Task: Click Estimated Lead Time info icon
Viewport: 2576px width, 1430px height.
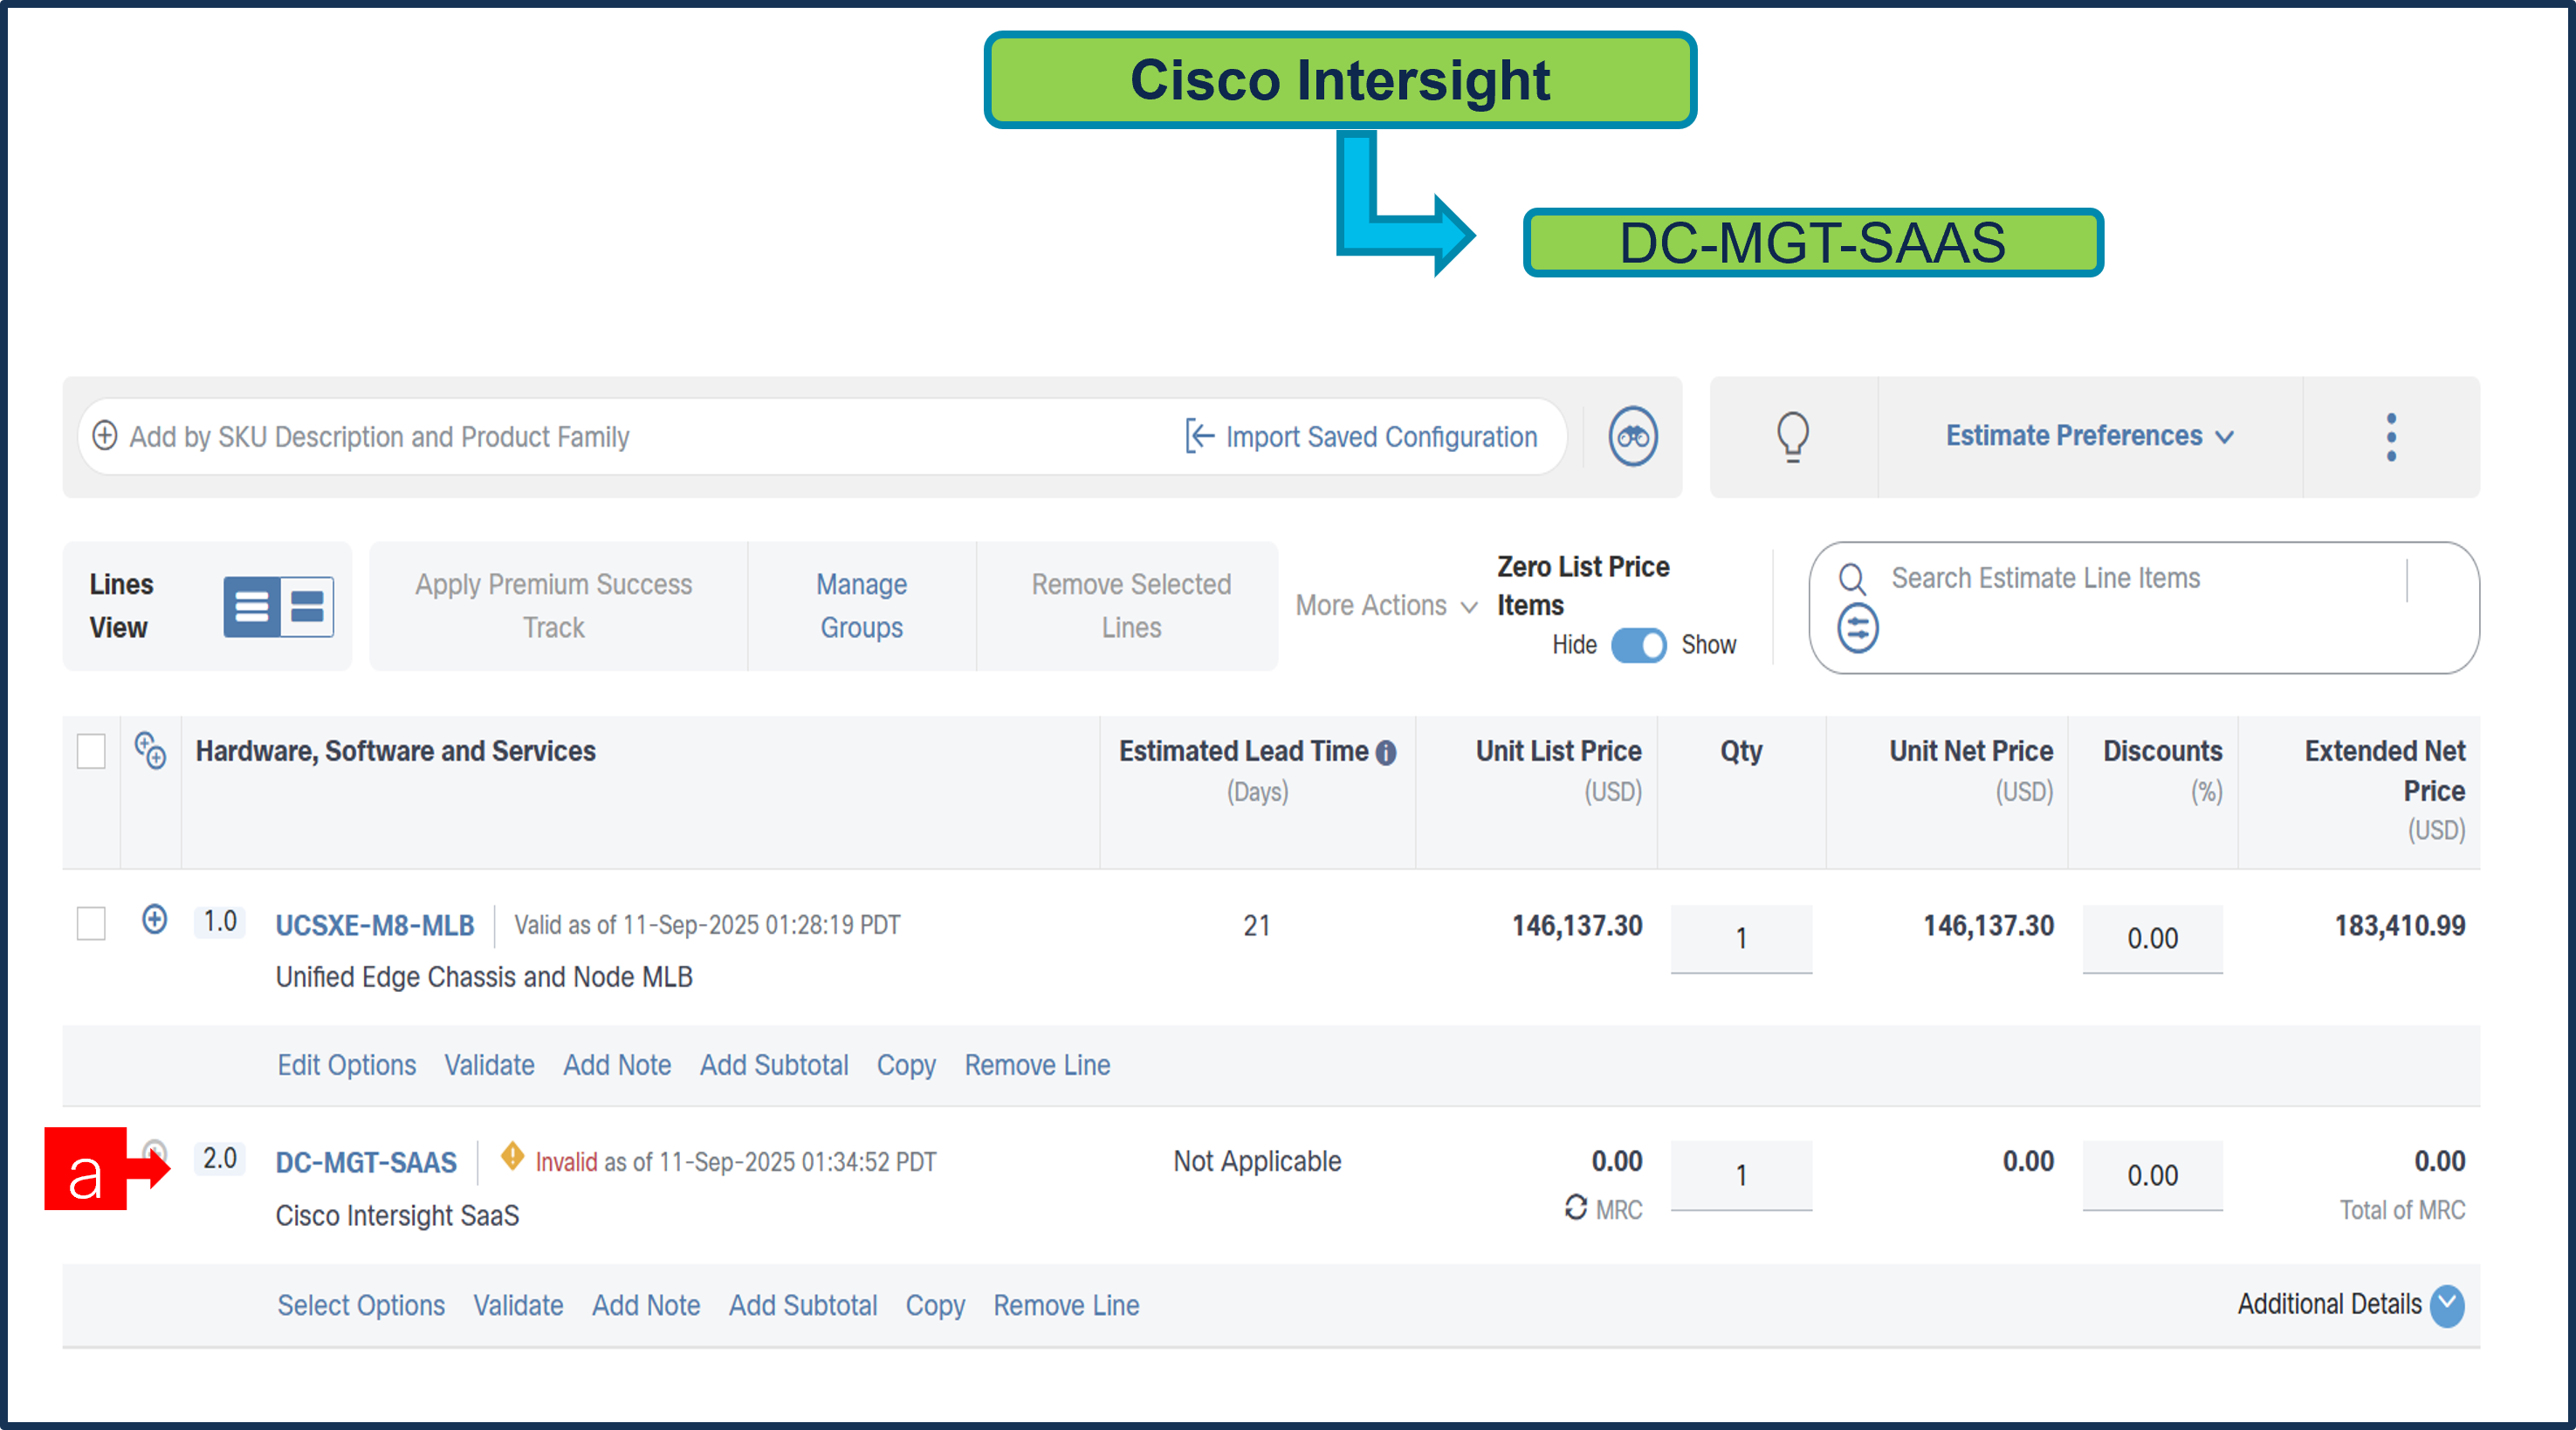Action: tap(1386, 752)
